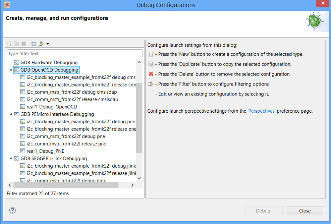Click the New launch configuration icon

point(9,44)
